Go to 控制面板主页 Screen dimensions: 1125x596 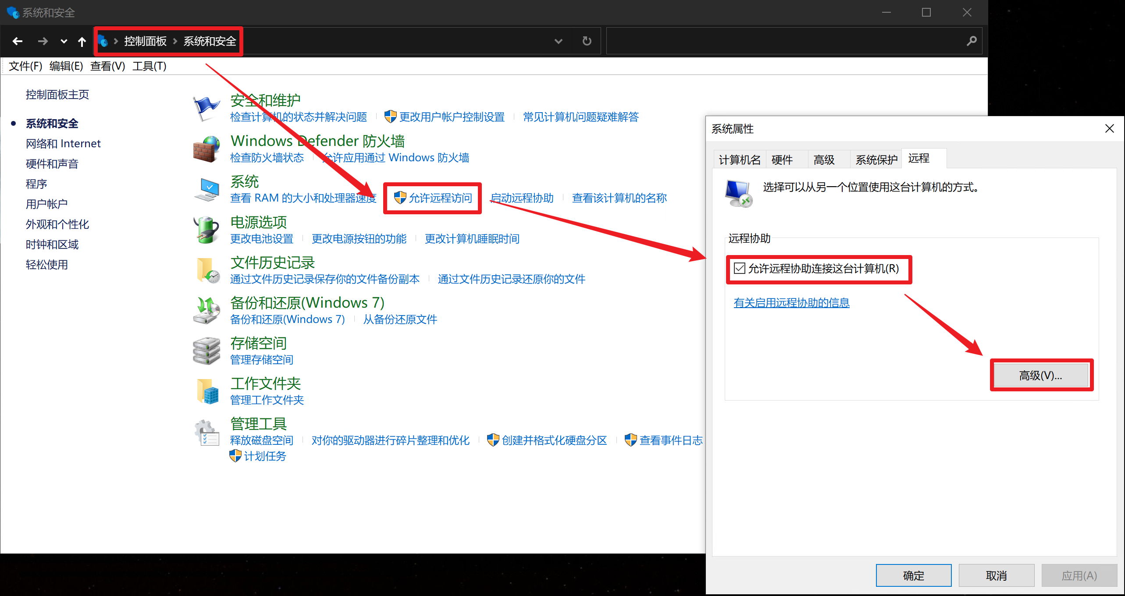tap(57, 95)
